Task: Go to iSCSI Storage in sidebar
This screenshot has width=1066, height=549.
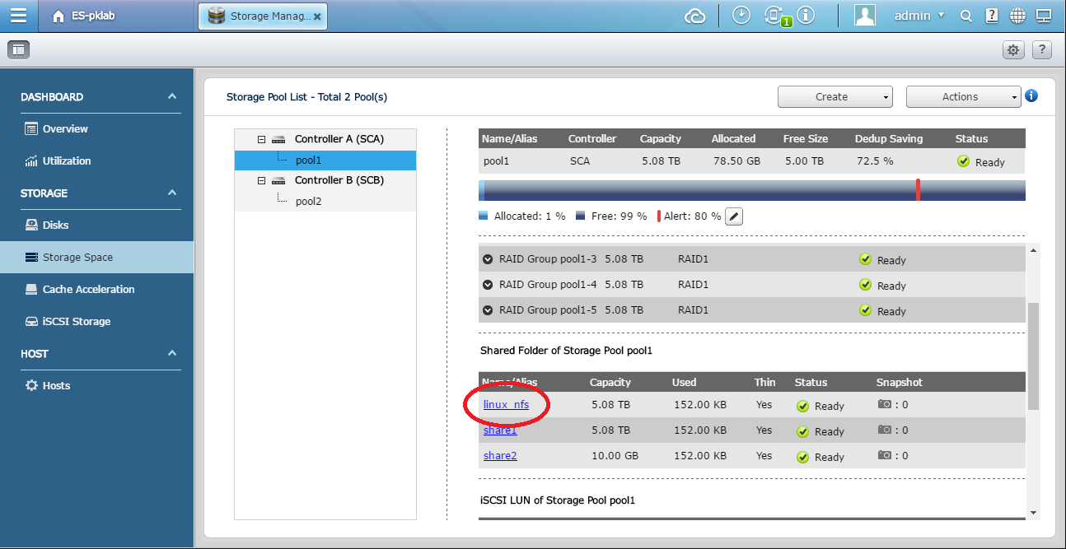Action: click(76, 321)
